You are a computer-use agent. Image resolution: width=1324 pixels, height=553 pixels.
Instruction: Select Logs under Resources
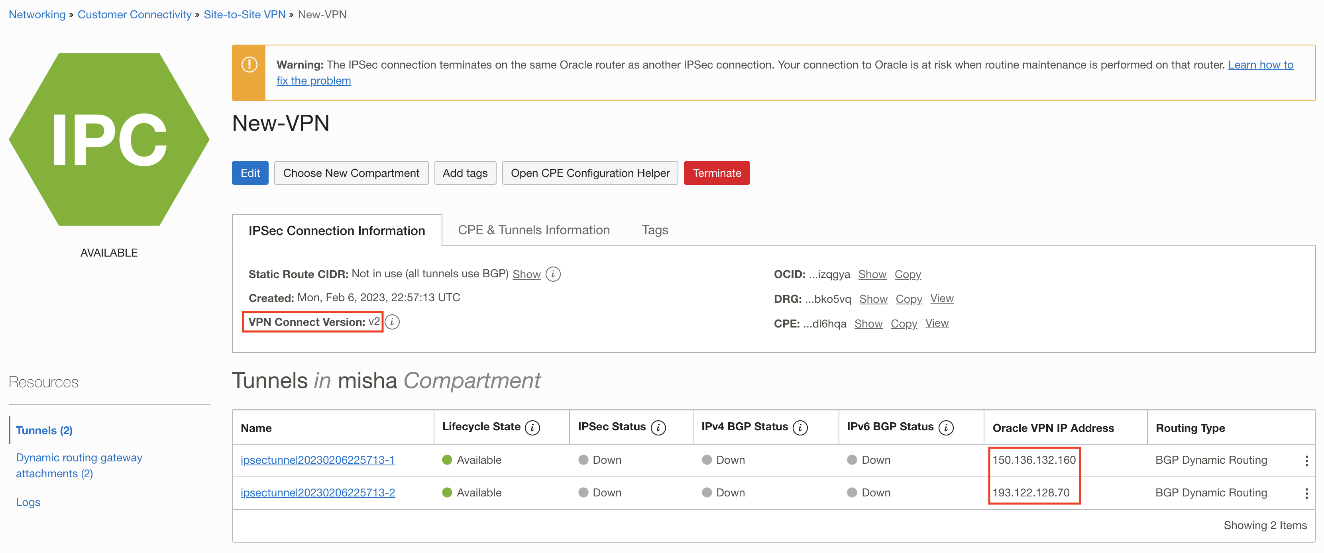tap(28, 502)
